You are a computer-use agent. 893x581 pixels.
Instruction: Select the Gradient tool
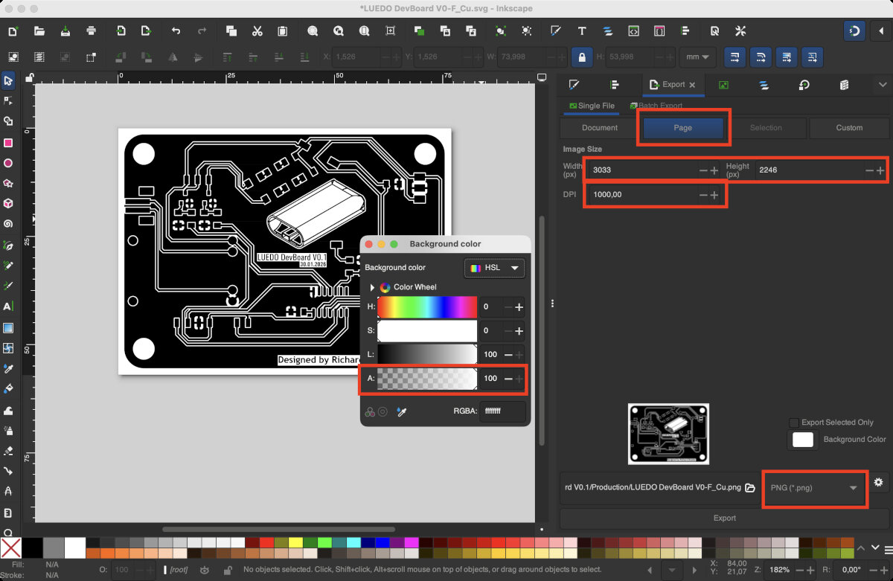click(x=8, y=327)
